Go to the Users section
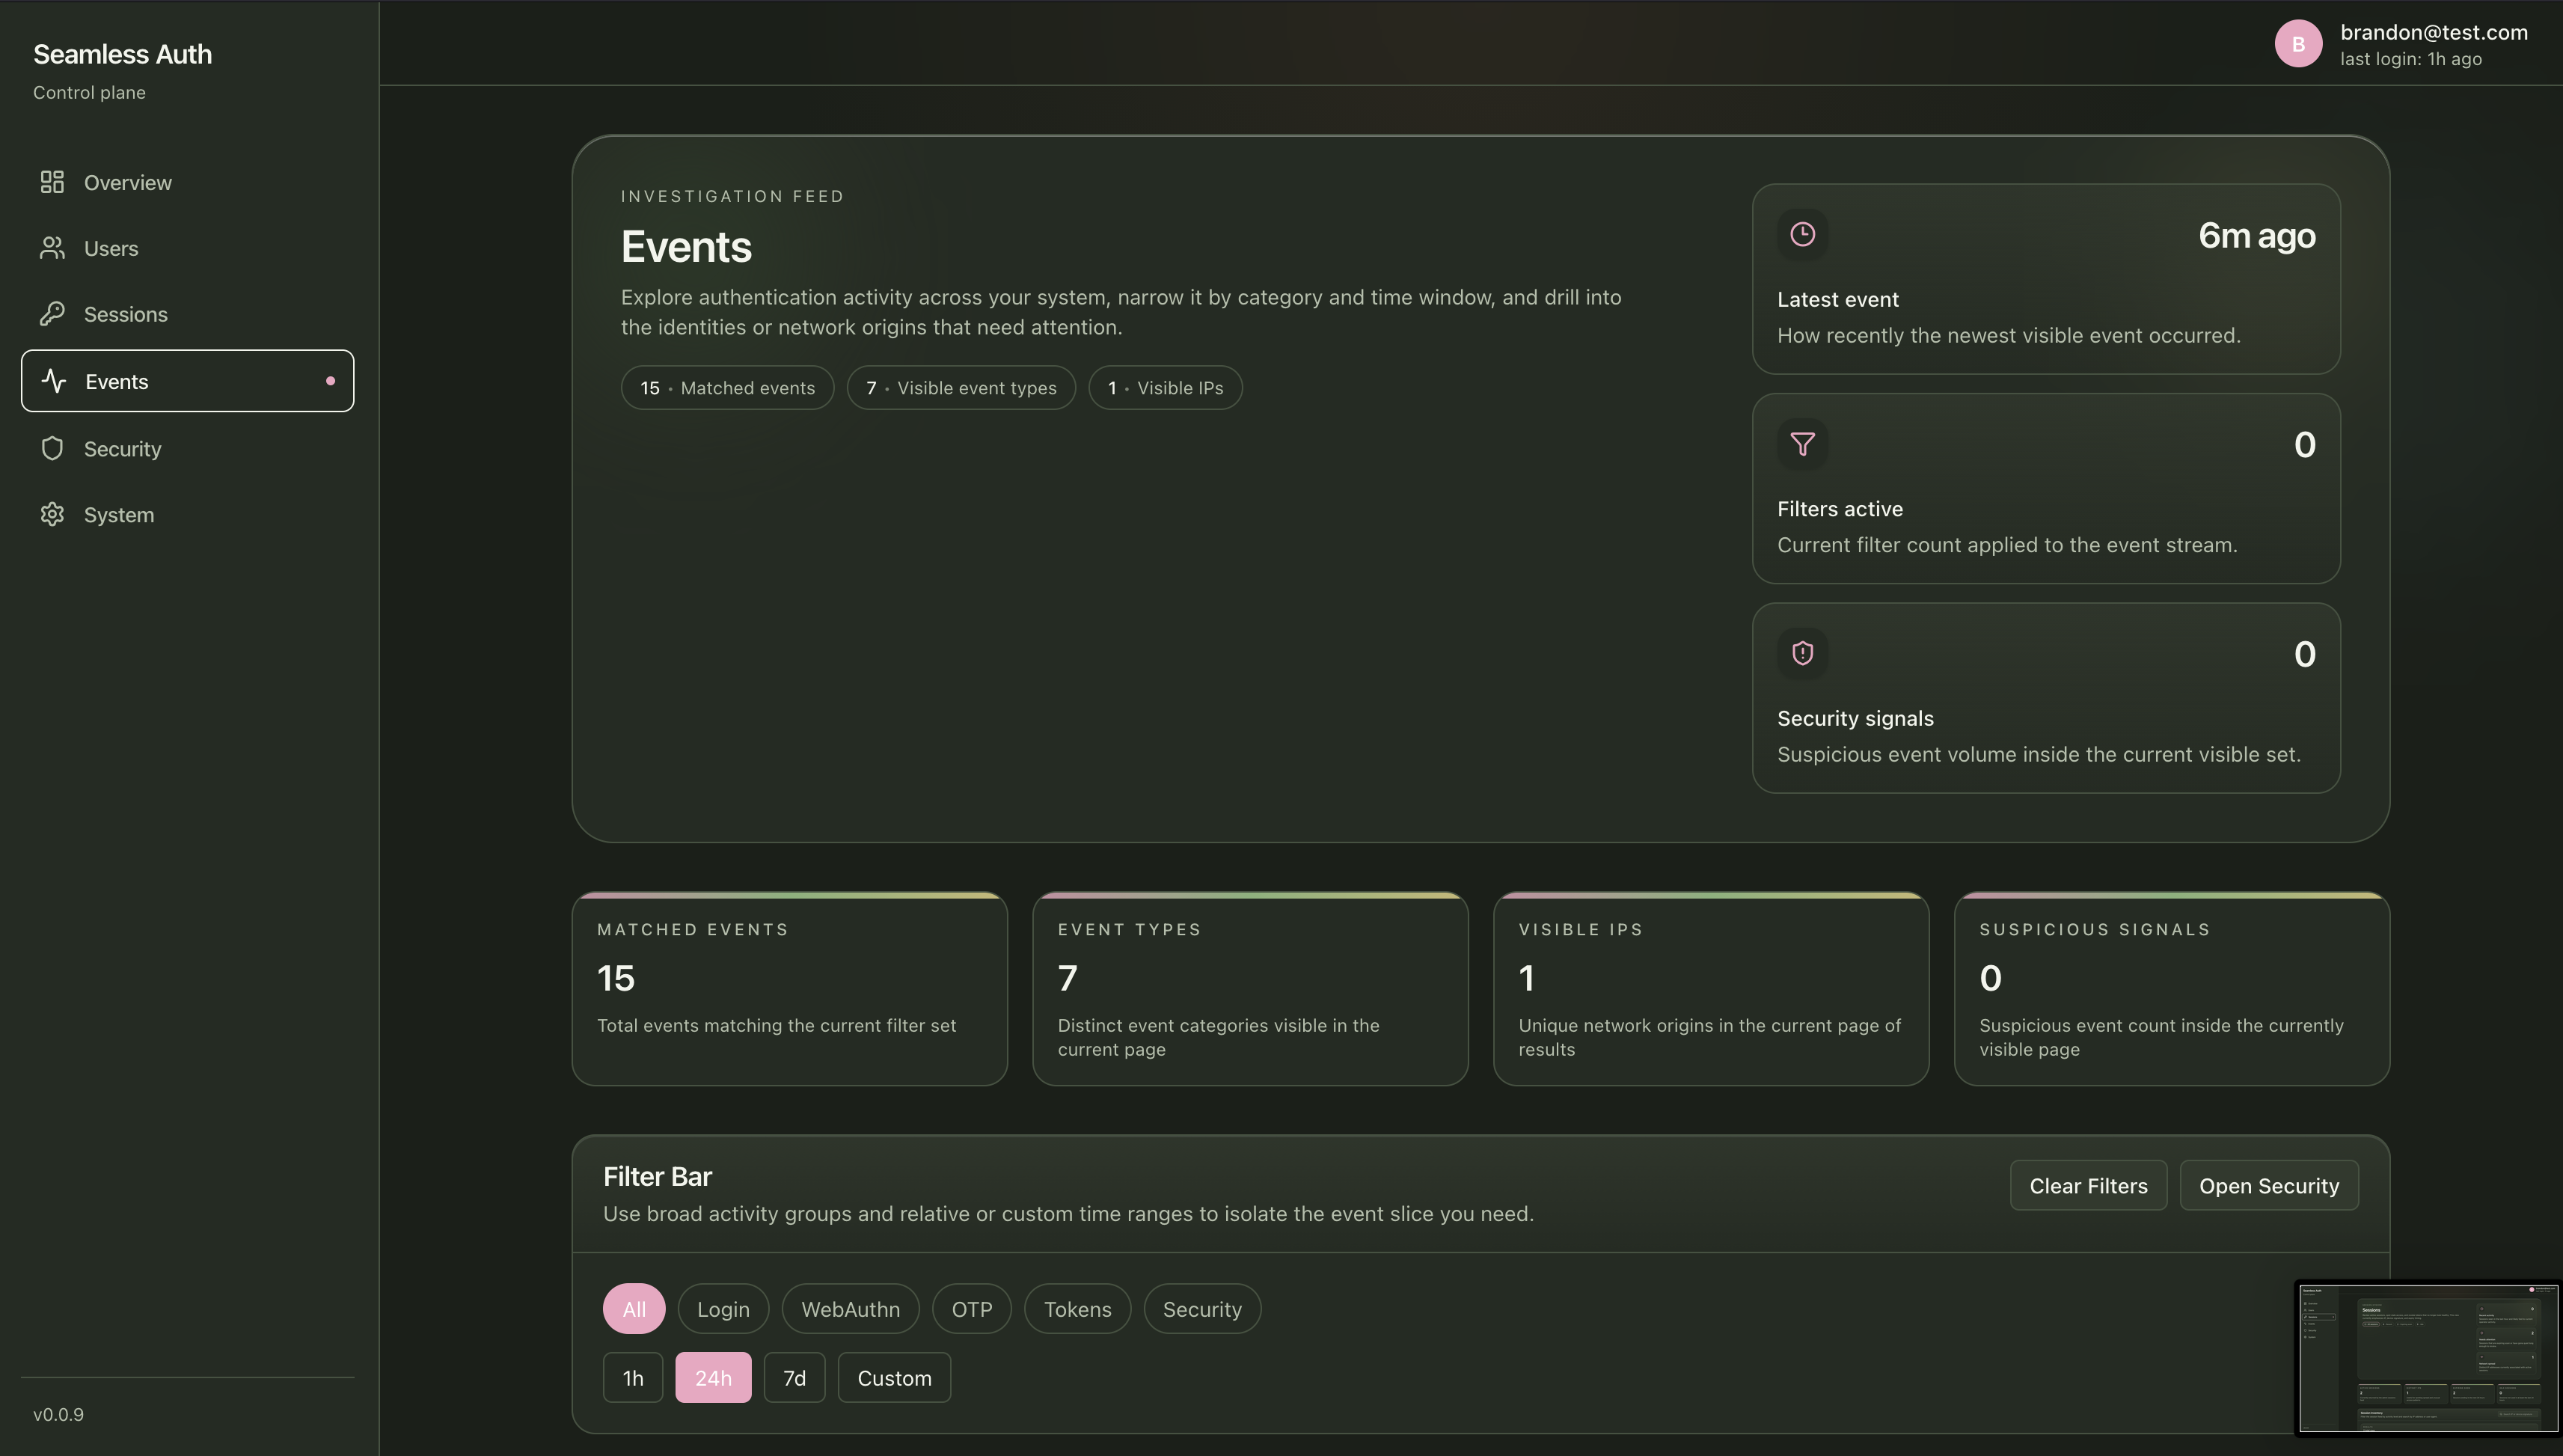The image size is (2563, 1456). click(x=188, y=248)
